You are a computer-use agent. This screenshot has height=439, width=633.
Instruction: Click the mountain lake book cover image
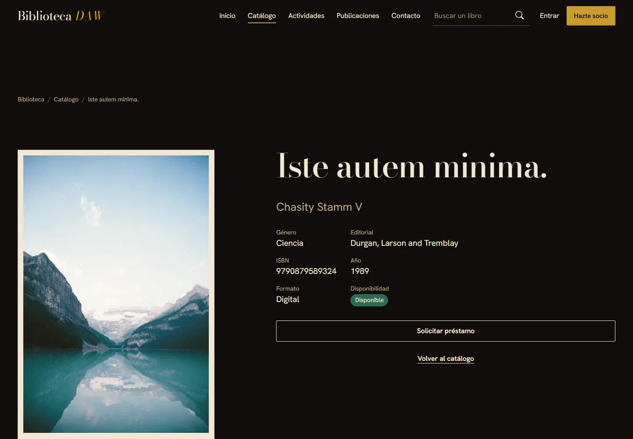pos(116,294)
